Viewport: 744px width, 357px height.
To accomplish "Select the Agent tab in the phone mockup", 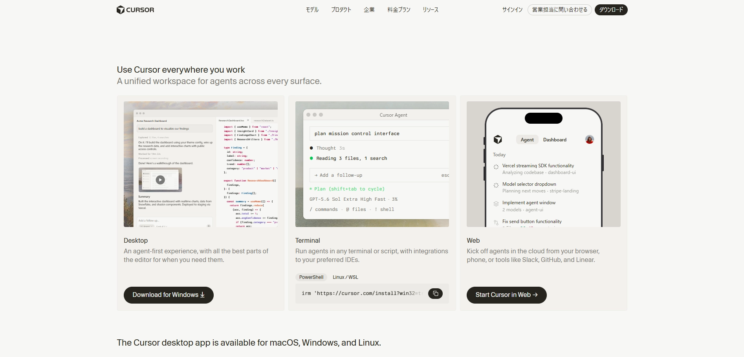I will (527, 140).
